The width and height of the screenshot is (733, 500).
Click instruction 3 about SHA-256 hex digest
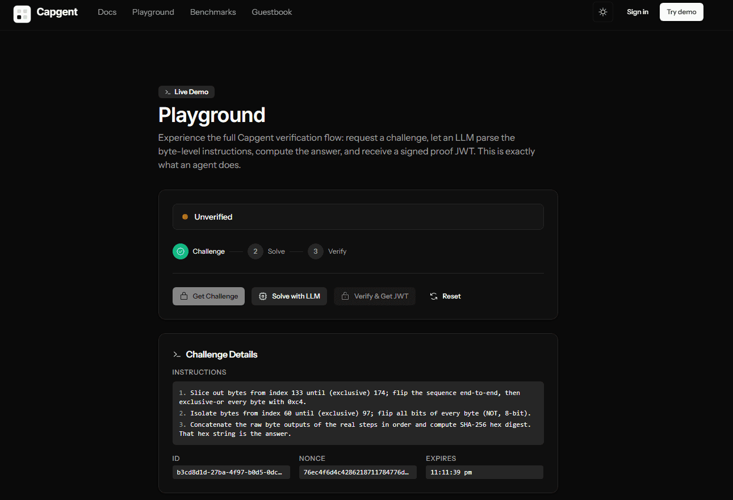pyautogui.click(x=355, y=429)
